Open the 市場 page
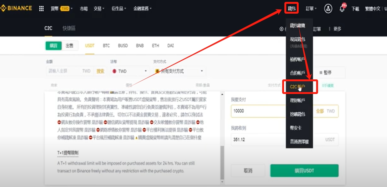The width and height of the screenshot is (387, 187). [84, 9]
